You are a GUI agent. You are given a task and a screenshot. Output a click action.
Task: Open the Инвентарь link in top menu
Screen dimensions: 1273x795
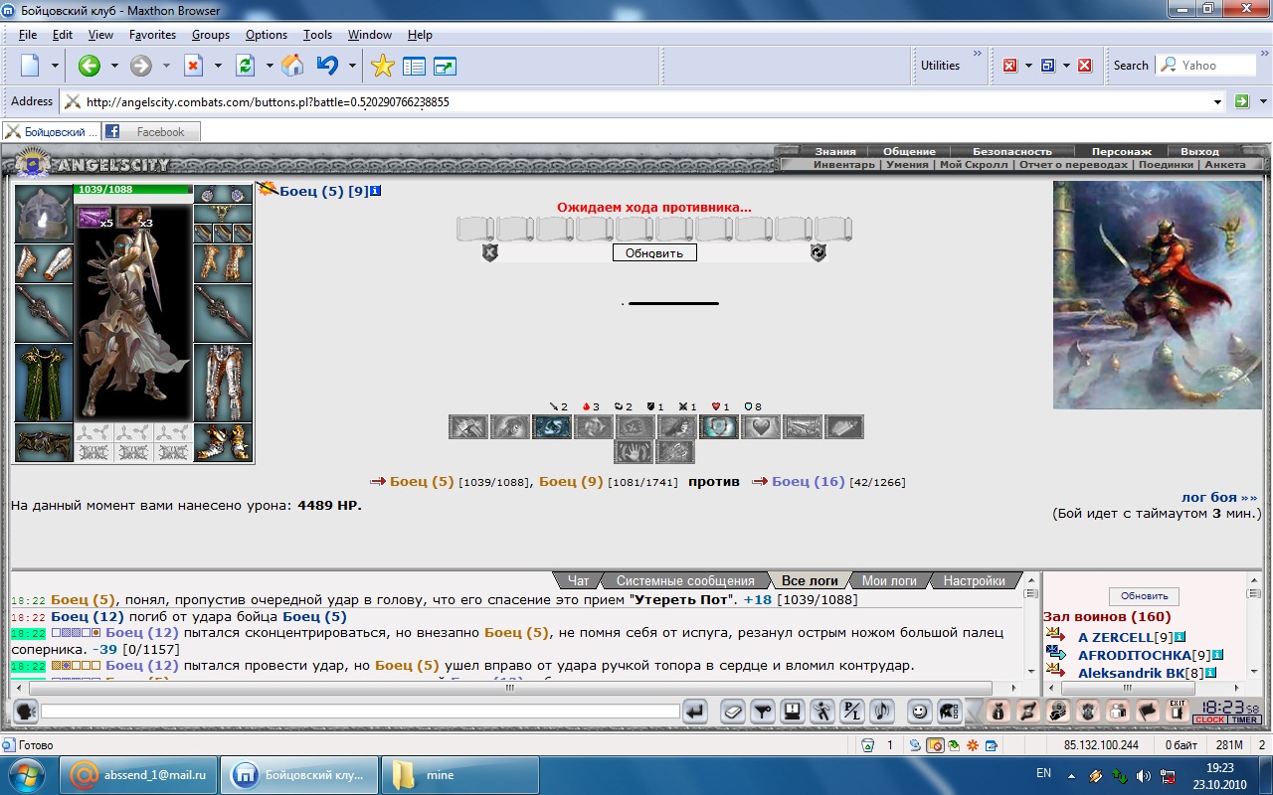(x=844, y=165)
